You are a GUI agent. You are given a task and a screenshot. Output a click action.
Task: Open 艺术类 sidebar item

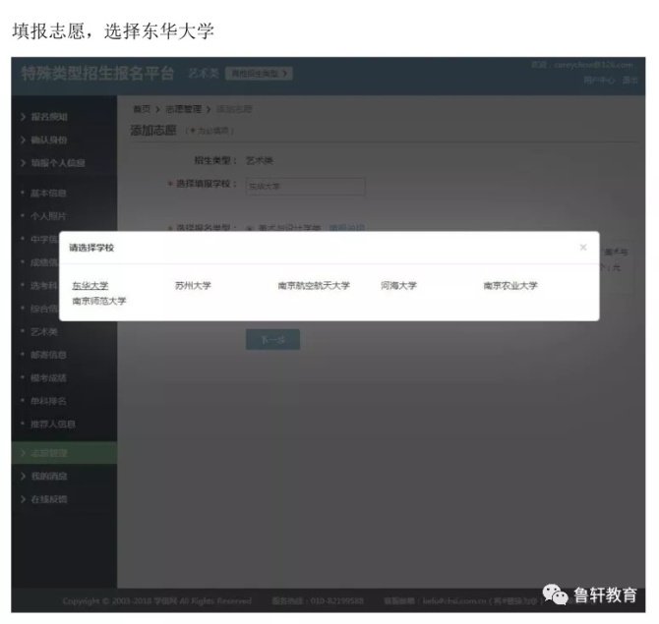pos(43,332)
